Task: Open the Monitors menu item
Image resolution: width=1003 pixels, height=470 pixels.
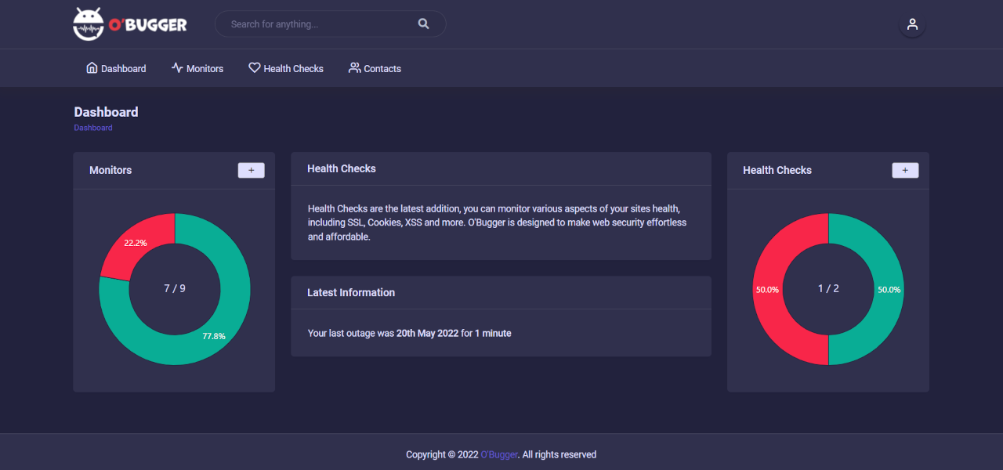Action: [205, 69]
